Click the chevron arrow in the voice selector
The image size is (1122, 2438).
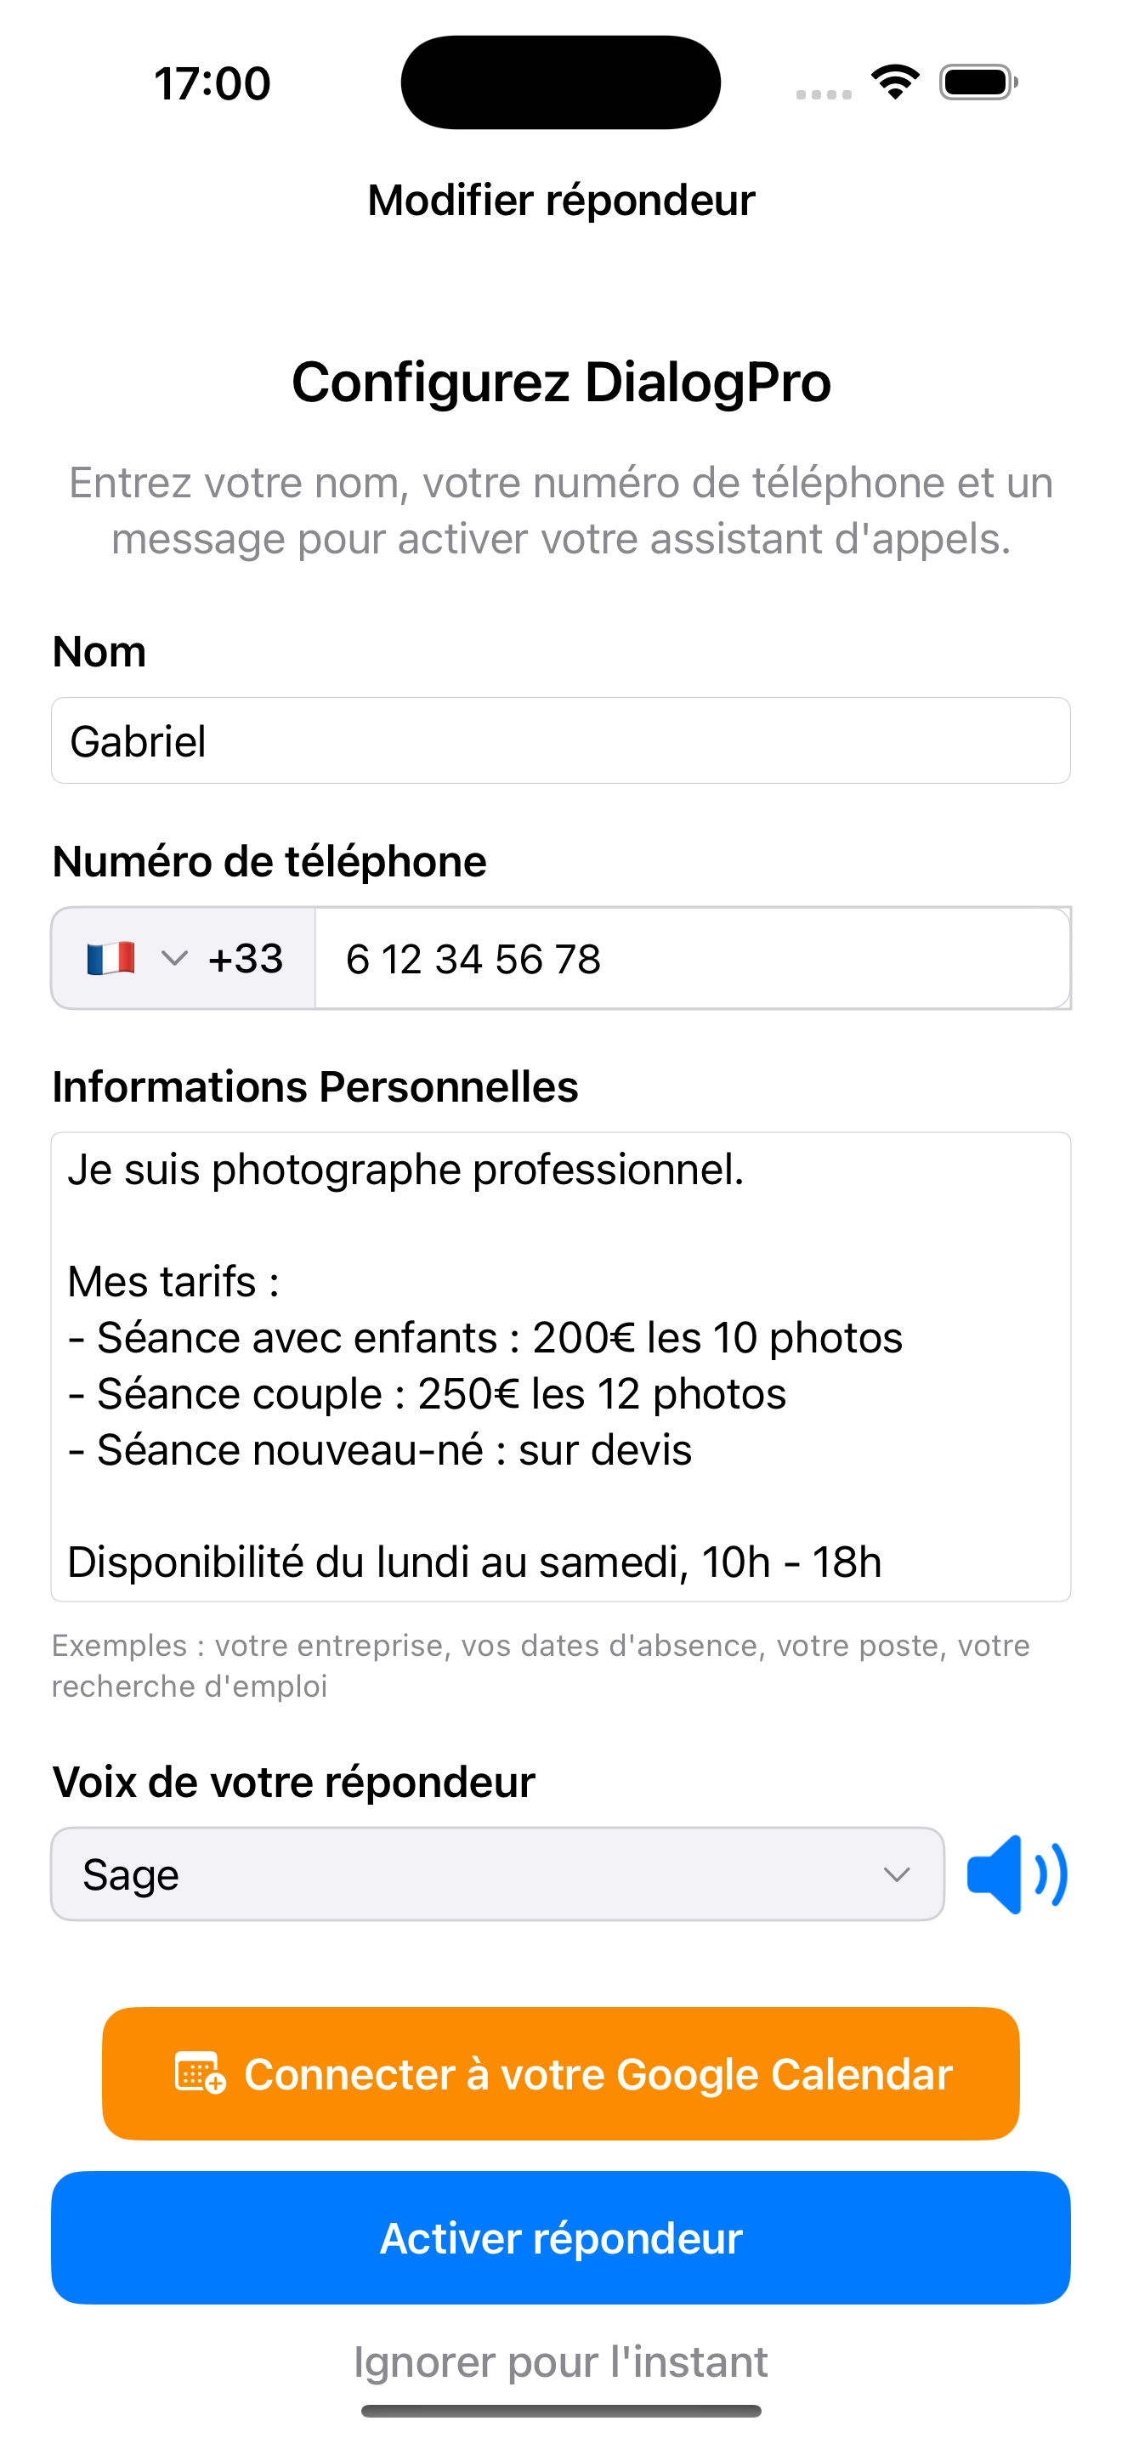click(896, 1874)
